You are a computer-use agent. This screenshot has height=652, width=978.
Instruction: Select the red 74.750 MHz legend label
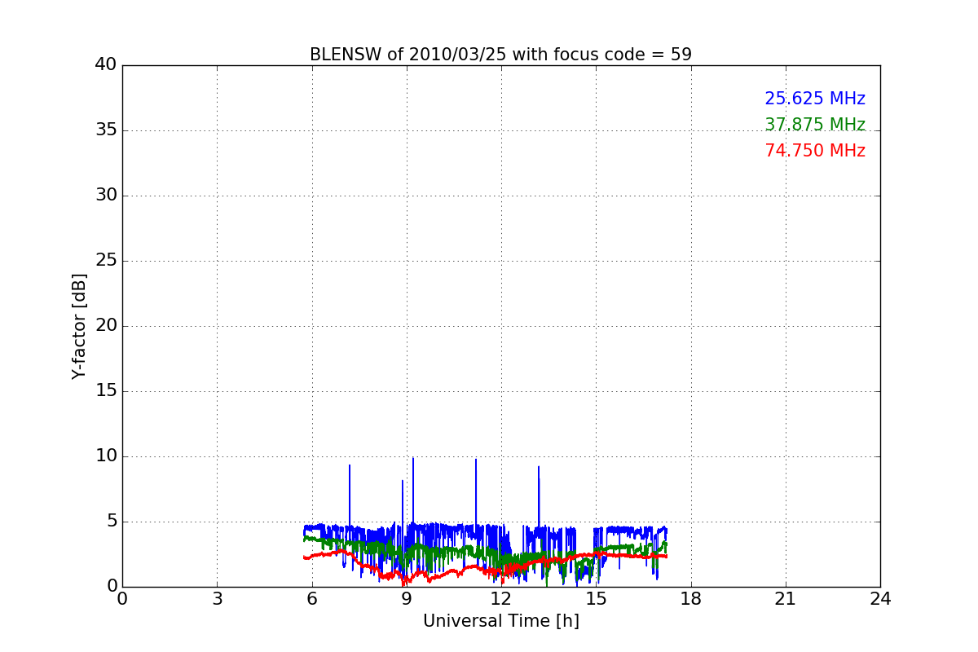(815, 151)
